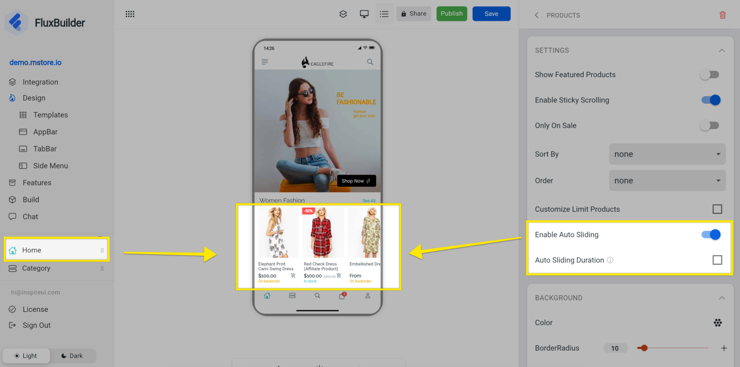This screenshot has height=367, width=740.
Task: Click the info icon beside Auto Sliding Duration
Action: [x=610, y=260]
